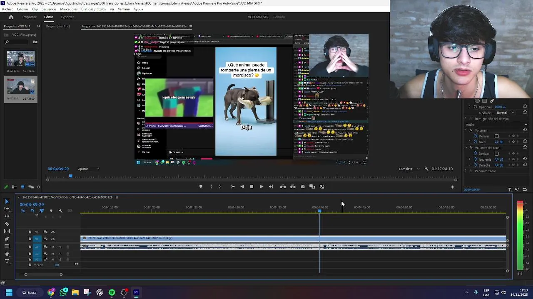533x299 pixels.
Task: Click the Program monitor playhead marker
Action: 70,176
